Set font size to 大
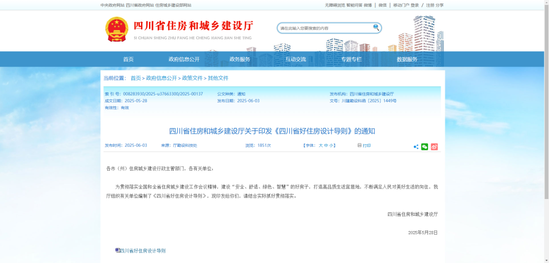 coord(320,146)
